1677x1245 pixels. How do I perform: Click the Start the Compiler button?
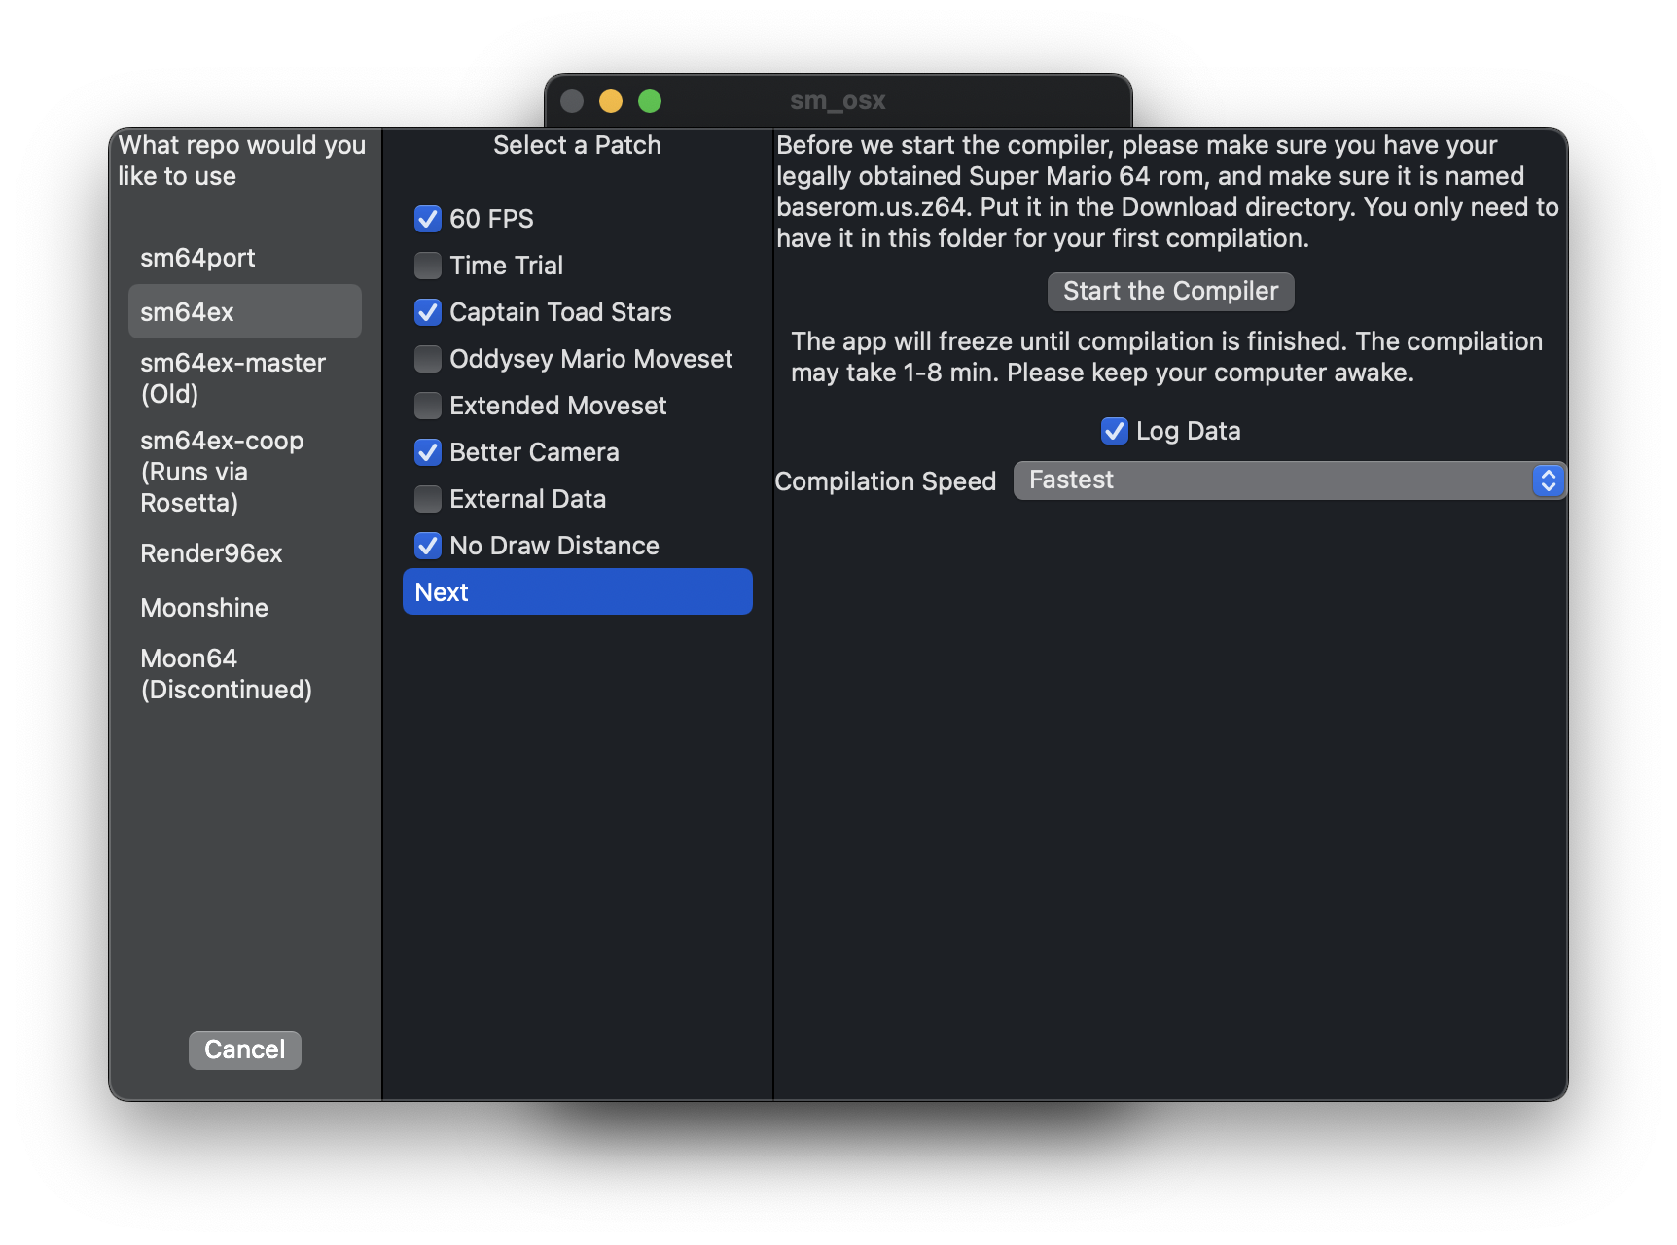[1170, 292]
